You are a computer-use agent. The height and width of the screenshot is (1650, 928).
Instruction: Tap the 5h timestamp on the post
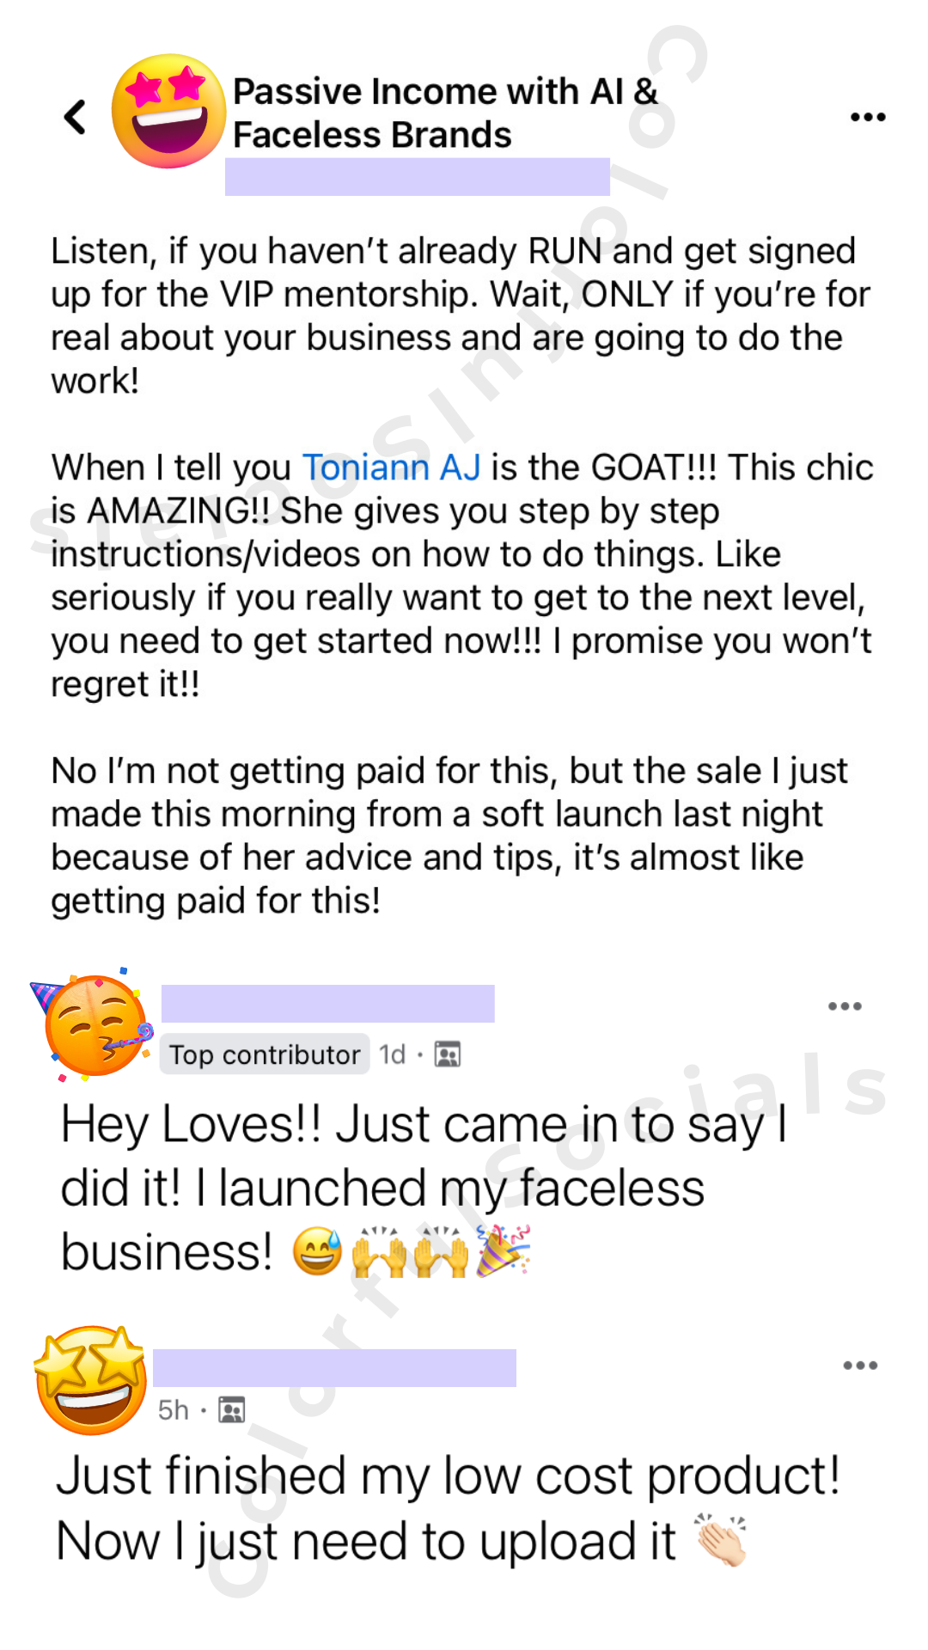tap(174, 1410)
